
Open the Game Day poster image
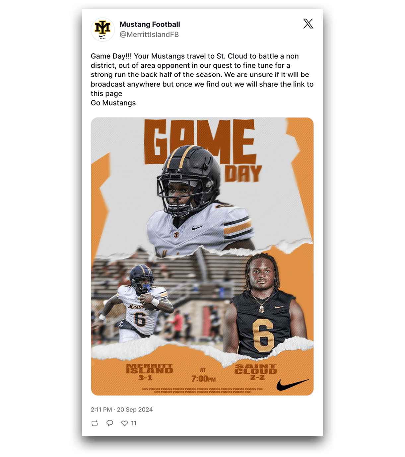pos(202,256)
